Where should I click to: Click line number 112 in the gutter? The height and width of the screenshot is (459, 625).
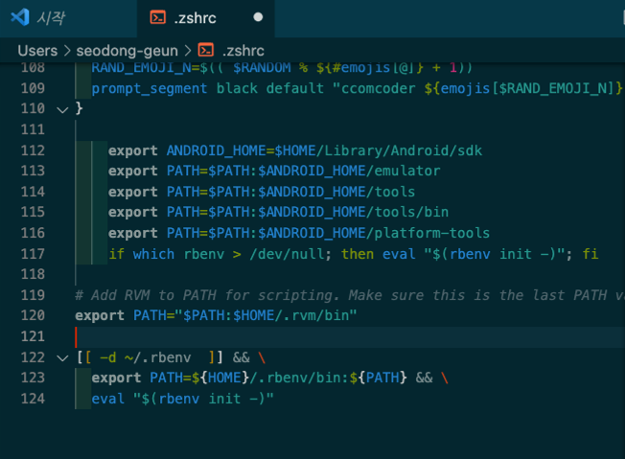33,150
